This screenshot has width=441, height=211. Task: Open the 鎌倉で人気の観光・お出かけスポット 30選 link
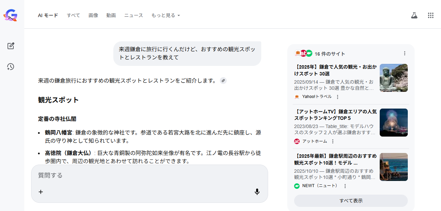click(x=335, y=70)
